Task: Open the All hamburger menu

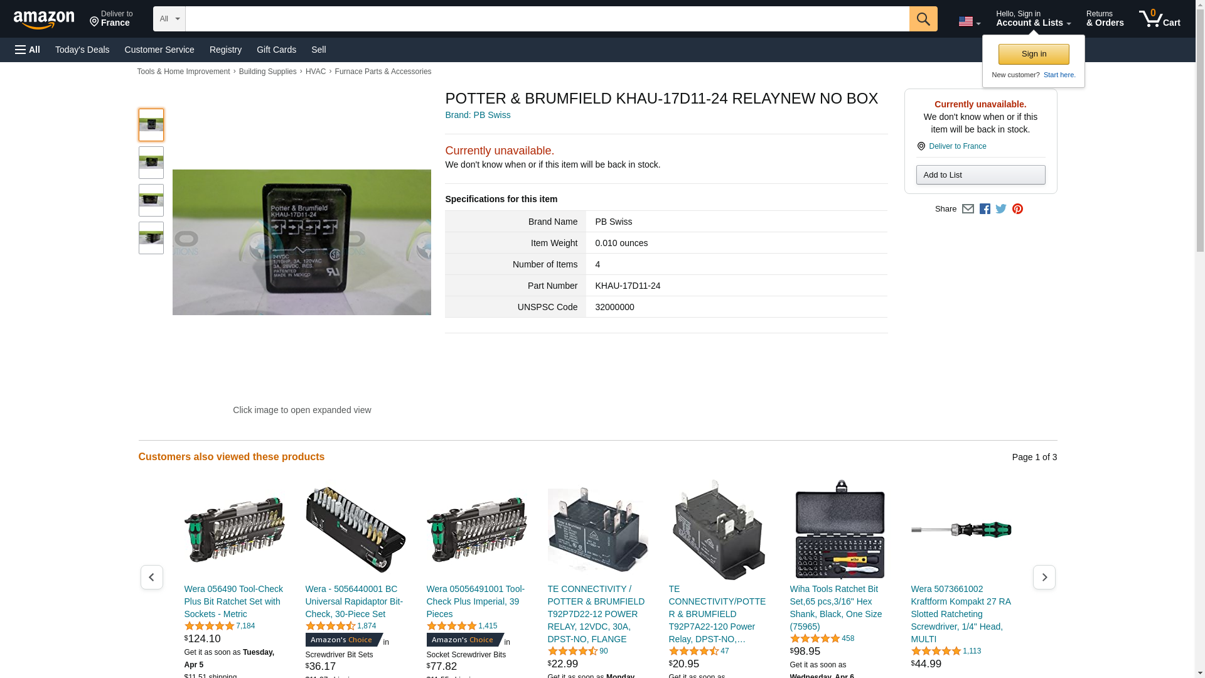Action: (x=28, y=50)
